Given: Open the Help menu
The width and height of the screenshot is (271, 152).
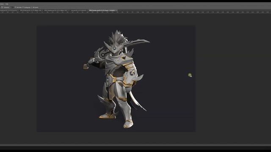Looking at the screenshot, I should point(7,4).
